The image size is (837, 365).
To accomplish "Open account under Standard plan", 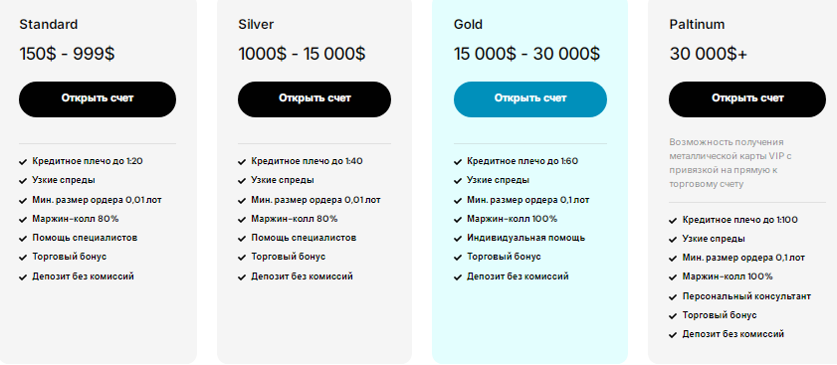I will coord(98,99).
